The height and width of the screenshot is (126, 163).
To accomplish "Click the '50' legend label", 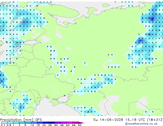I will coord(79,125).
